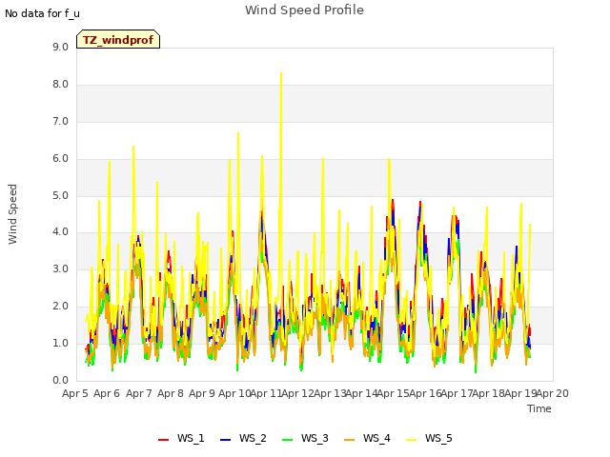Click the 5.0 y-axis tick label
Screen dimensions: 610x457
coord(60,195)
